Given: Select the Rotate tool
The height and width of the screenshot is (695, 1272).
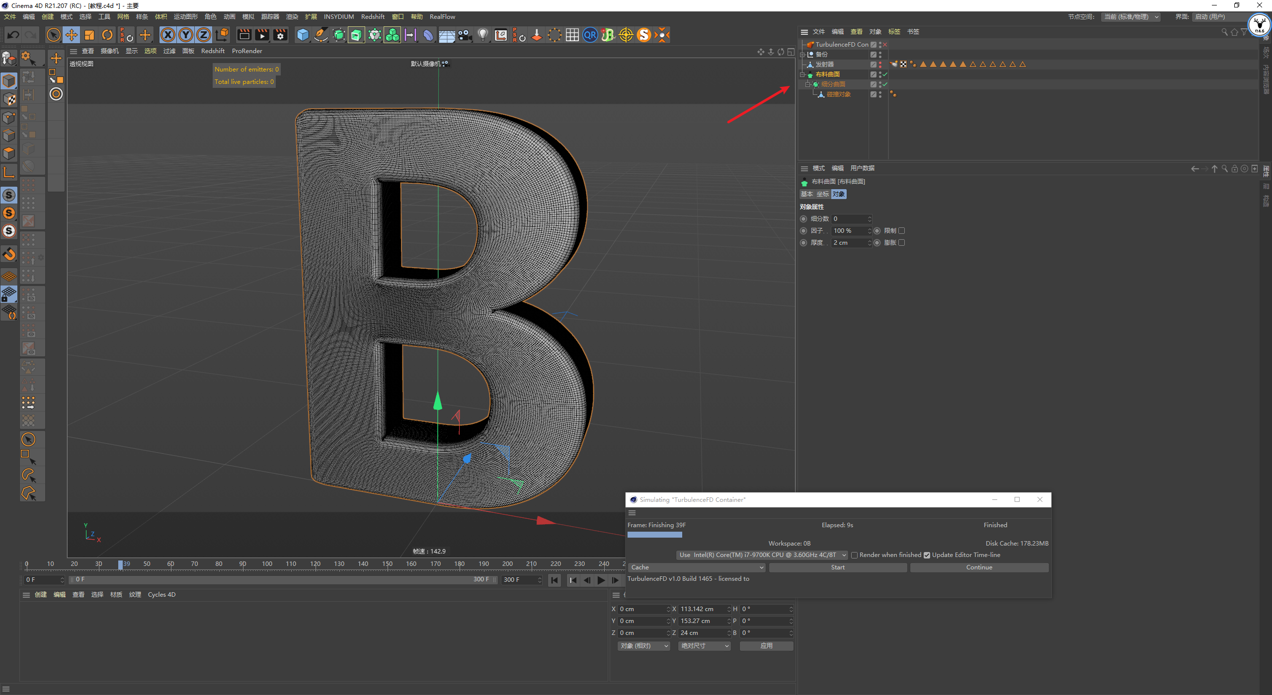Looking at the screenshot, I should tap(107, 35).
